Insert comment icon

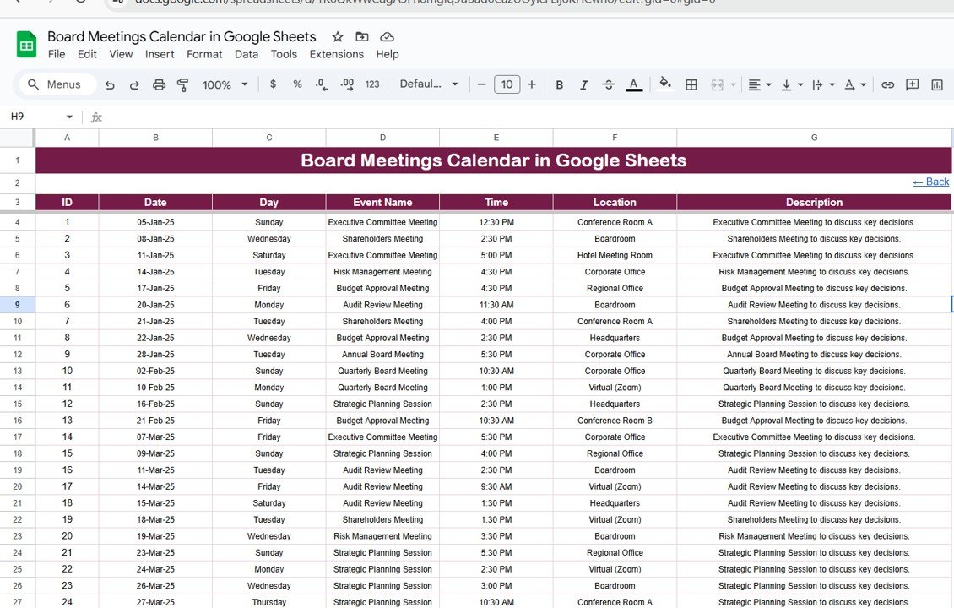coord(912,84)
